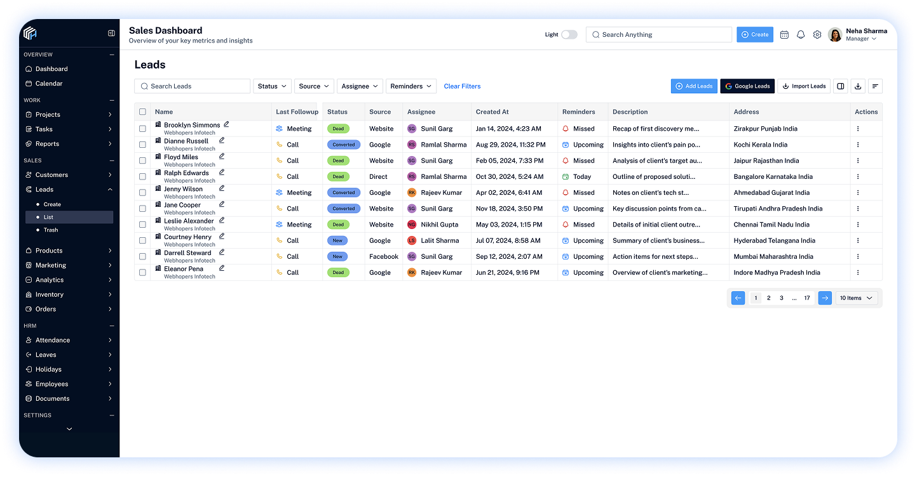Select Darrell Steward row checkbox
This screenshot has height=477, width=917.
[x=142, y=257]
